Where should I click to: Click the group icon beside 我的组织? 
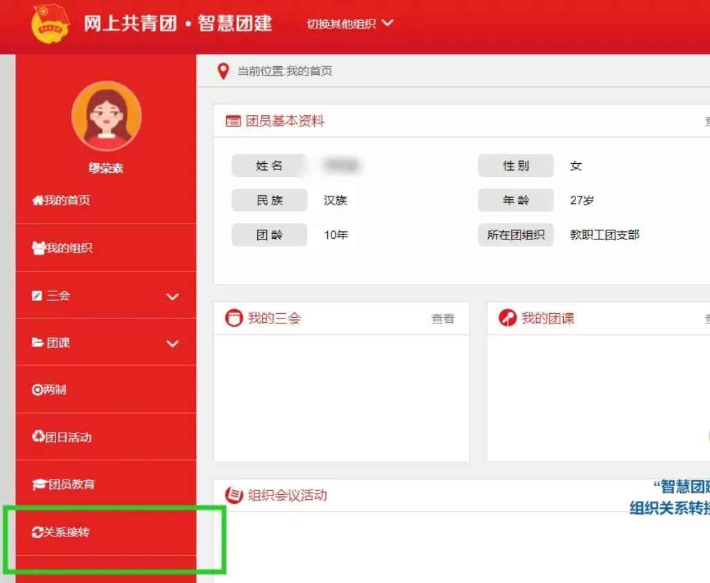pos(39,248)
